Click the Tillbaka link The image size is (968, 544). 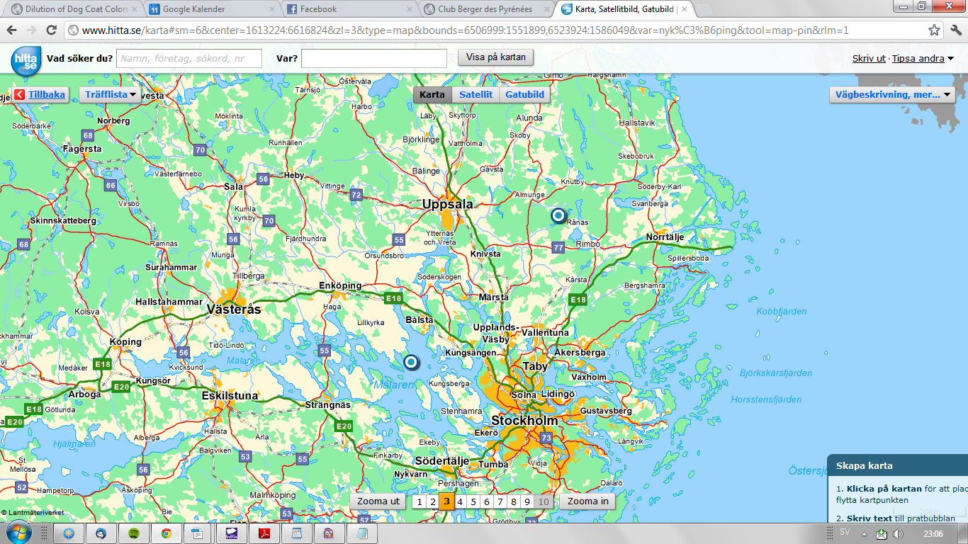click(x=47, y=94)
